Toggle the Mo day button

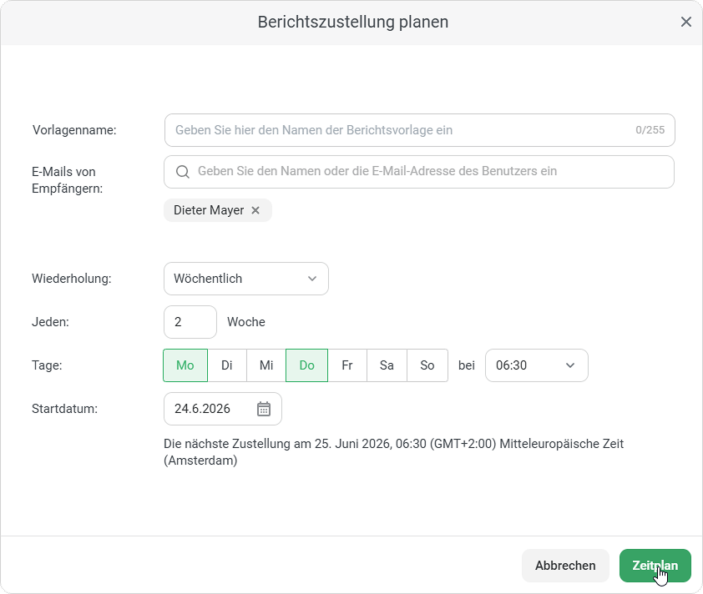click(185, 365)
